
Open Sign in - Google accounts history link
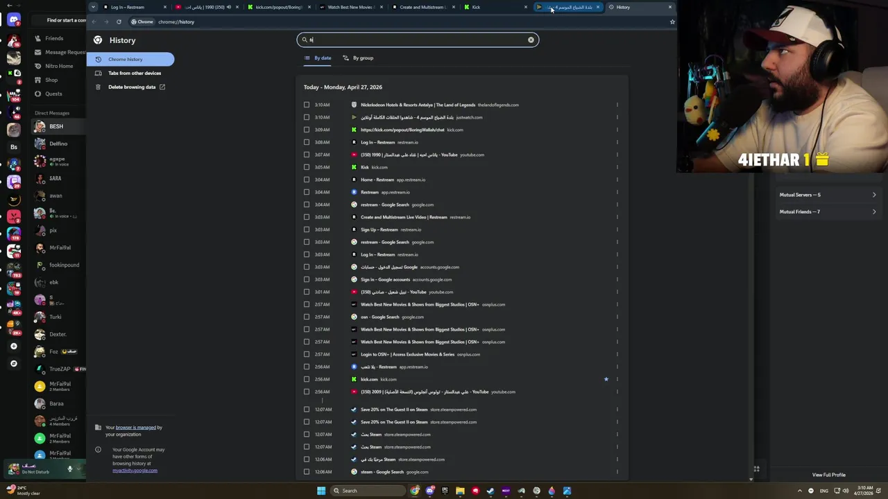(385, 279)
